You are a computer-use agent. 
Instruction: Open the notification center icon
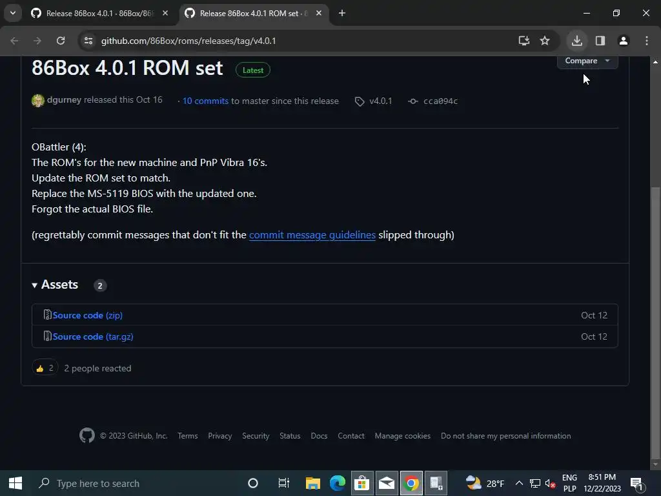click(x=636, y=483)
